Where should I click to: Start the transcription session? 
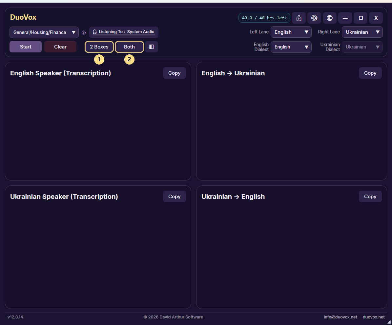26,47
